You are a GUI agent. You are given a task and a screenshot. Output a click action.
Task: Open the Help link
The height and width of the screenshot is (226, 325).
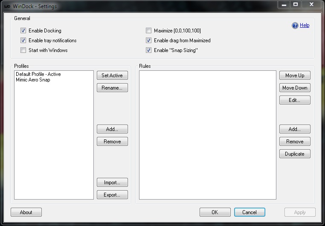305,25
